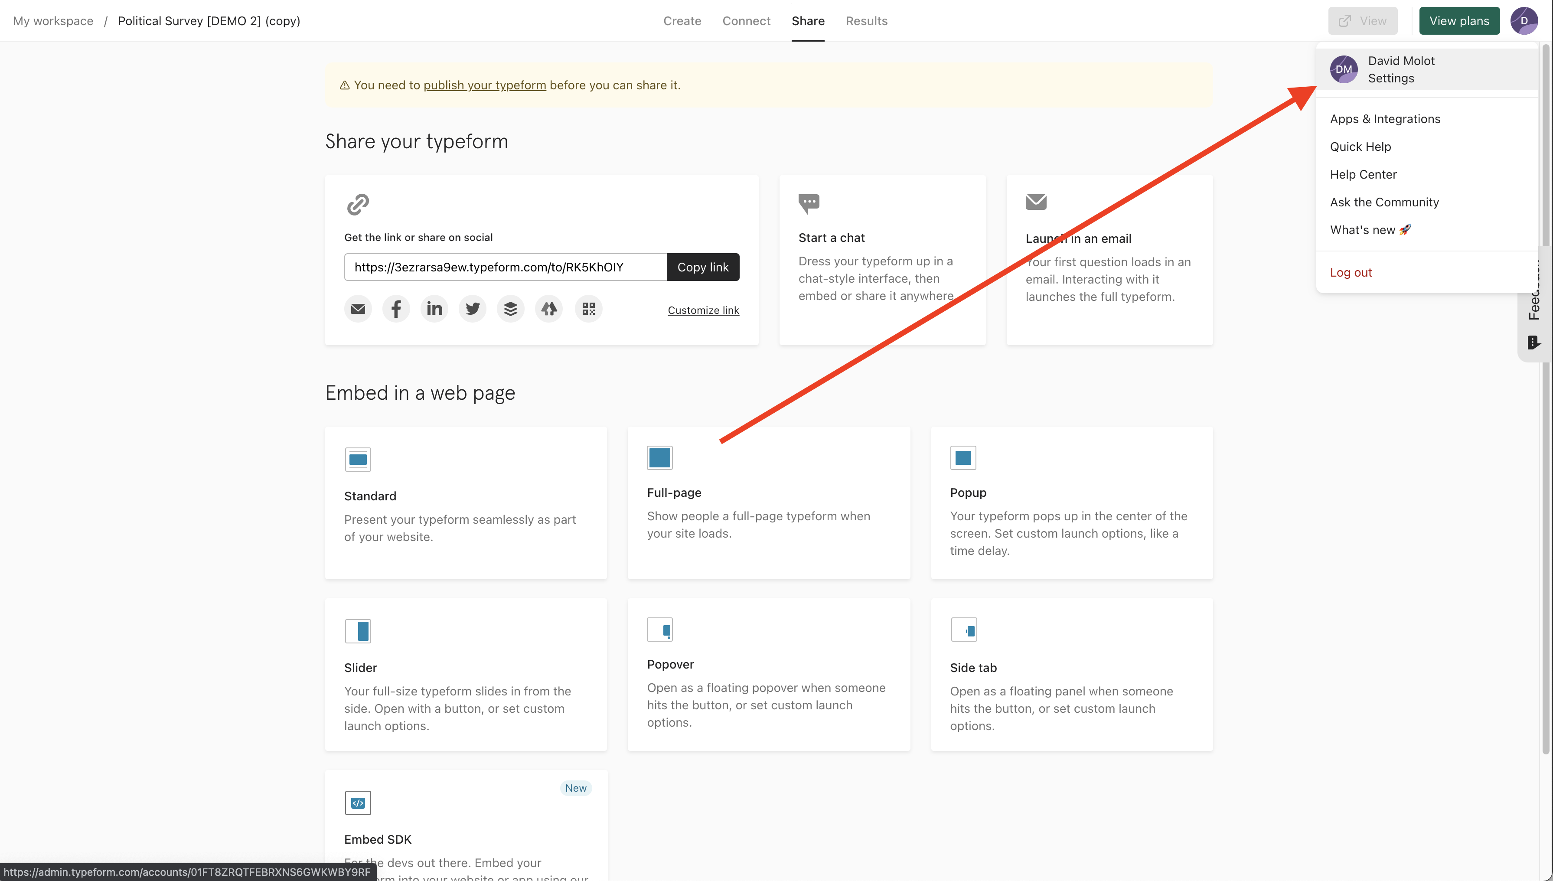Share on LinkedIn icon
The height and width of the screenshot is (881, 1553).
coord(434,309)
